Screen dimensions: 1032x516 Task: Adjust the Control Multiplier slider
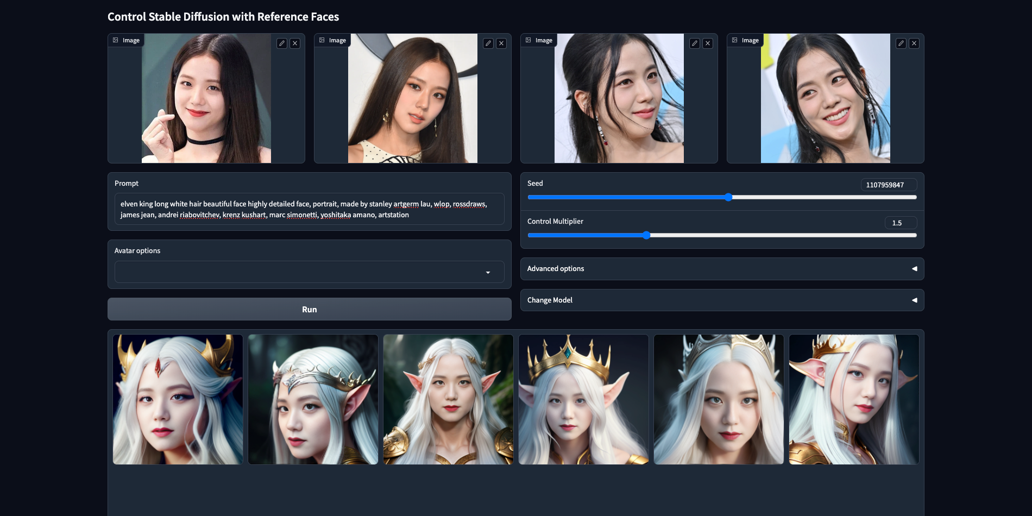pyautogui.click(x=722, y=235)
